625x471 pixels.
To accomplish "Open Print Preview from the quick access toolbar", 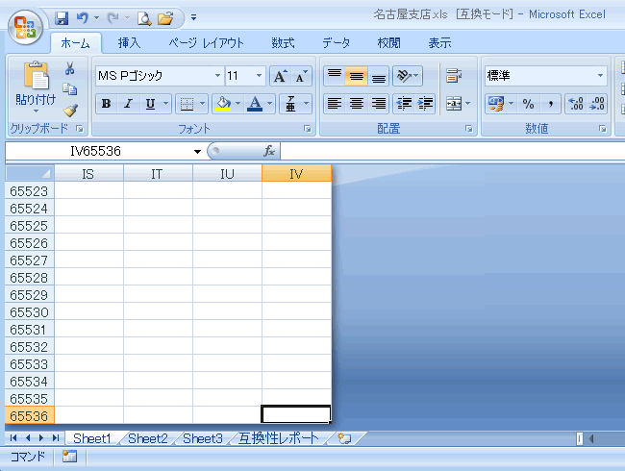I will pos(144,18).
